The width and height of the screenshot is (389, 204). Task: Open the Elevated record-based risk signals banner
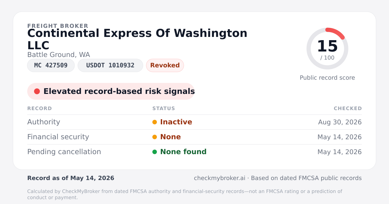[x=111, y=91]
